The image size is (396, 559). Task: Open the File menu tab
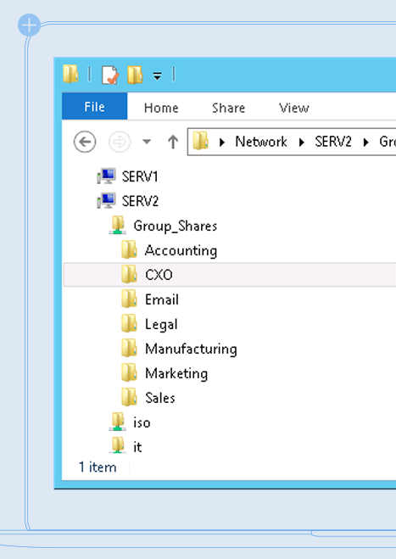click(x=94, y=106)
